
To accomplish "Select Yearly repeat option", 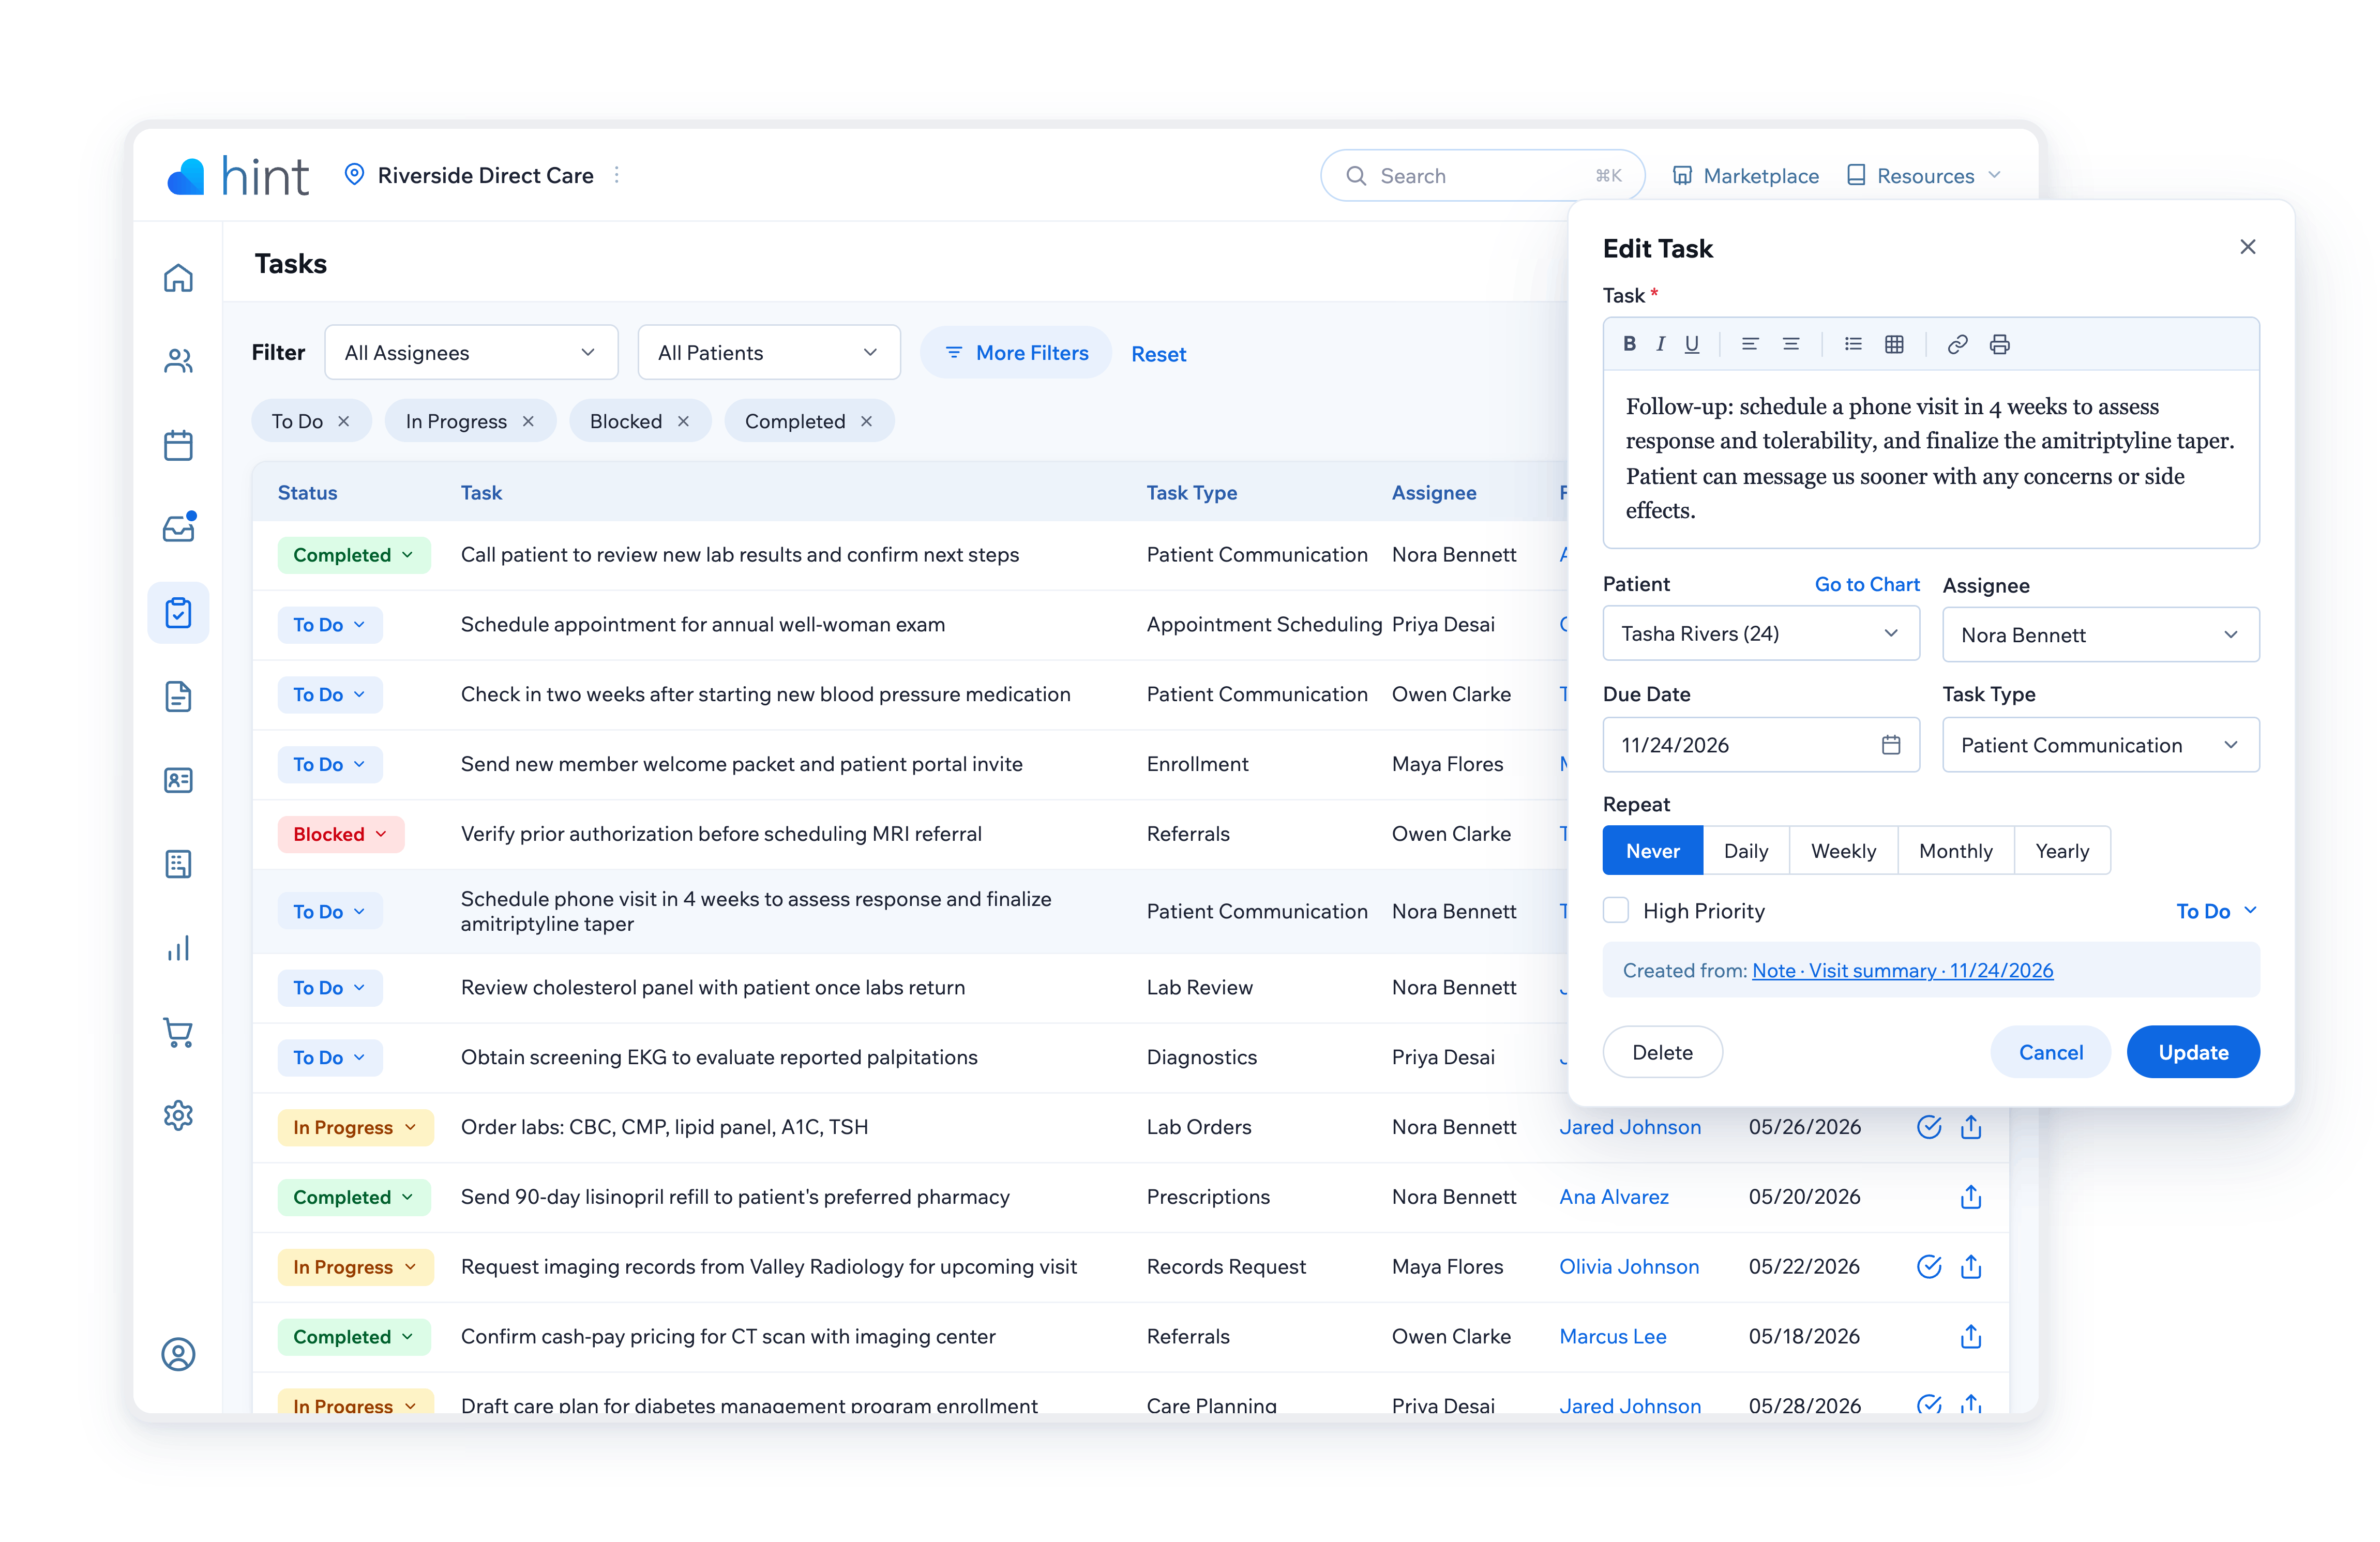I will click(2062, 851).
